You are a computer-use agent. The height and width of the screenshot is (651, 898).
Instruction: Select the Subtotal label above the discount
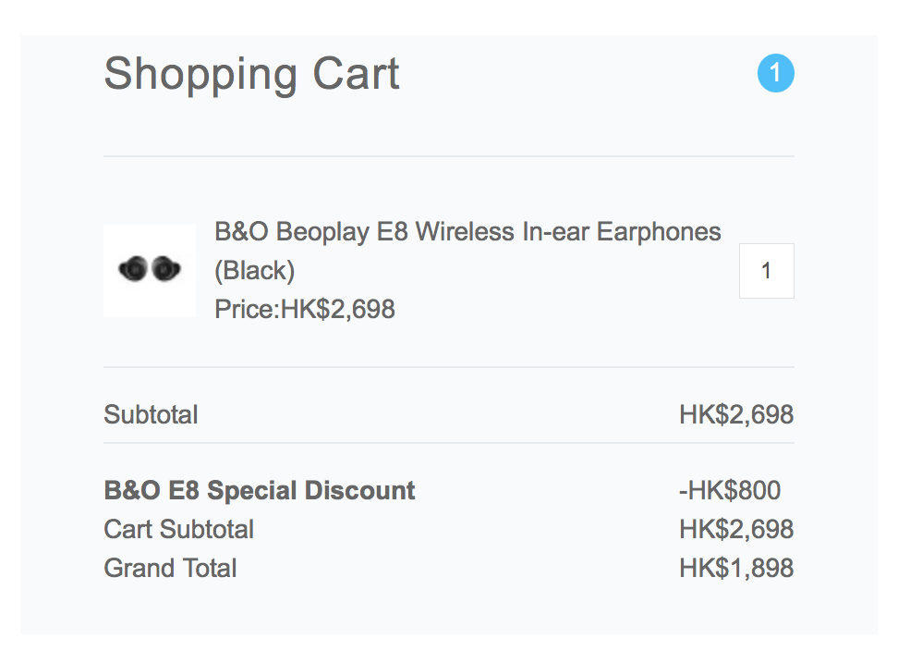(151, 414)
